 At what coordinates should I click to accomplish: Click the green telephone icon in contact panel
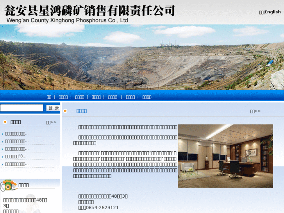coord(8,185)
